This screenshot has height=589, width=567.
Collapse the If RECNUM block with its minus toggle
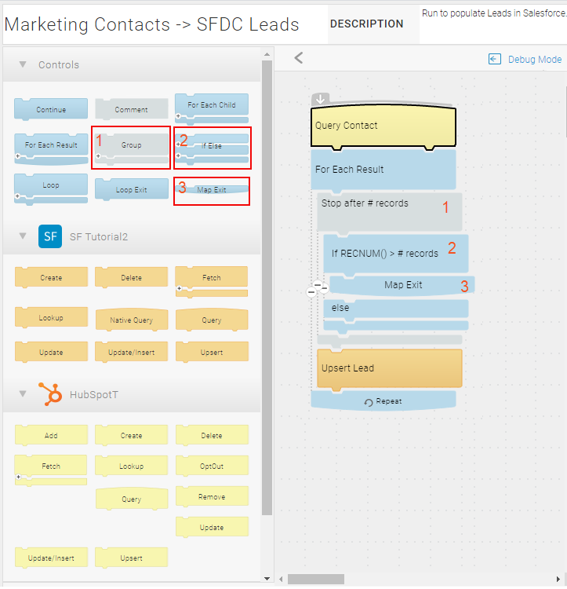[323, 288]
